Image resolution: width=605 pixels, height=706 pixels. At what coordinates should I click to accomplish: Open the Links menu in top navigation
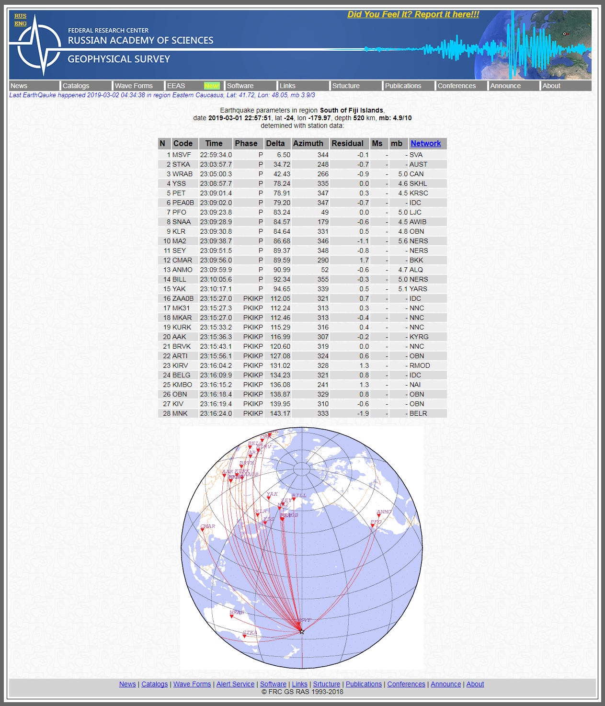(287, 86)
